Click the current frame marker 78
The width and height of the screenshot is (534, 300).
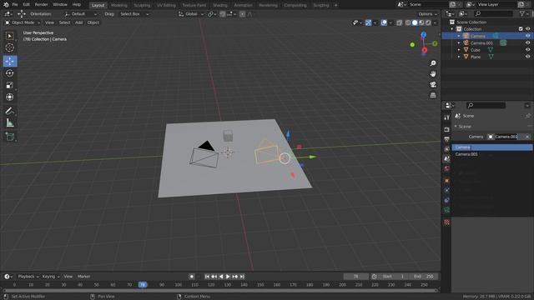pos(143,285)
